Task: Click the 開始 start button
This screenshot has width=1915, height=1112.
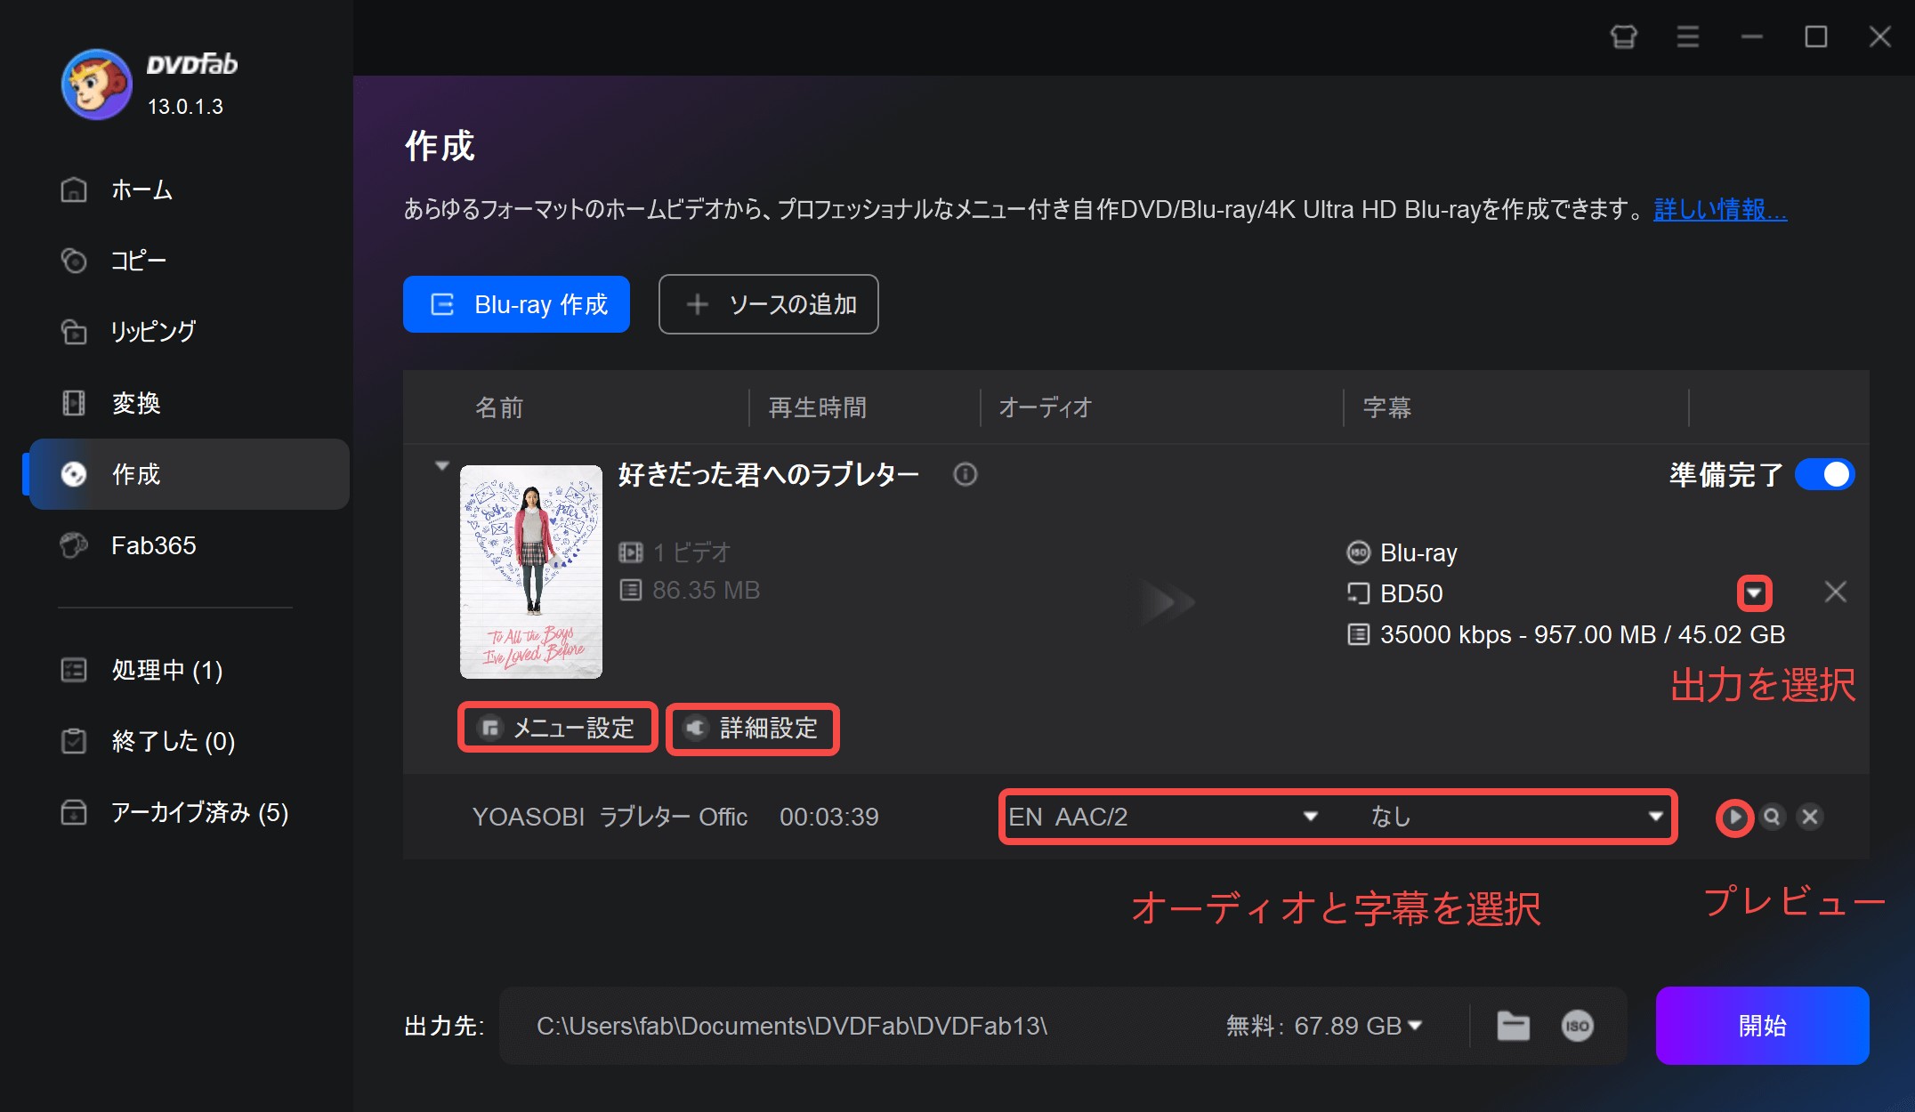Action: (x=1762, y=1026)
